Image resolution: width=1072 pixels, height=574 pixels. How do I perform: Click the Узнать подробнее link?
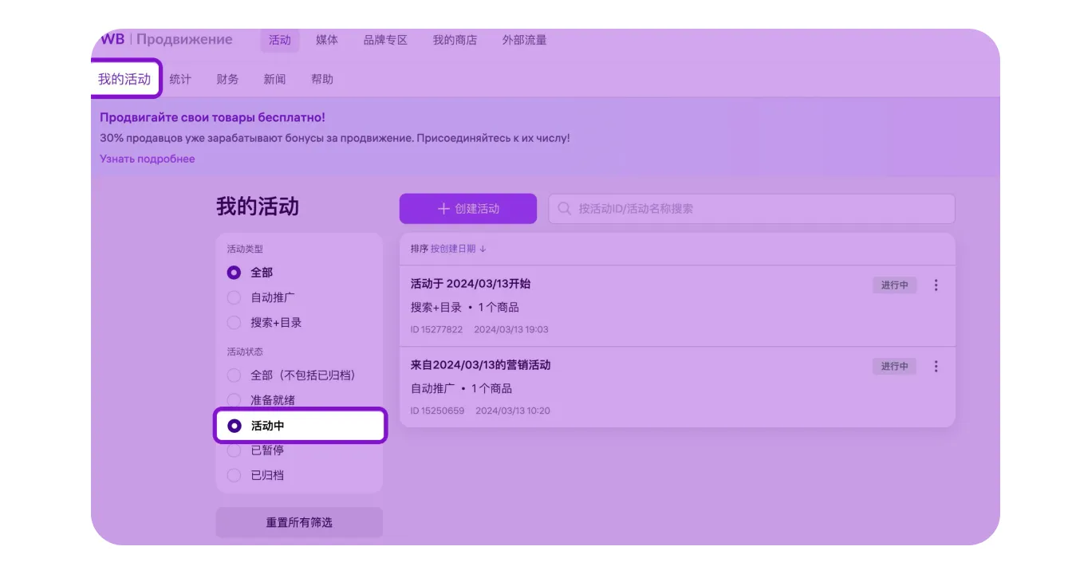point(147,159)
